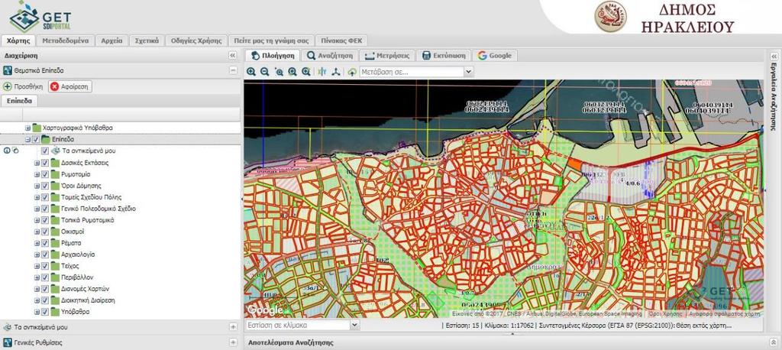Click the fifth magnifier zoom toolbar icon

coord(305,72)
